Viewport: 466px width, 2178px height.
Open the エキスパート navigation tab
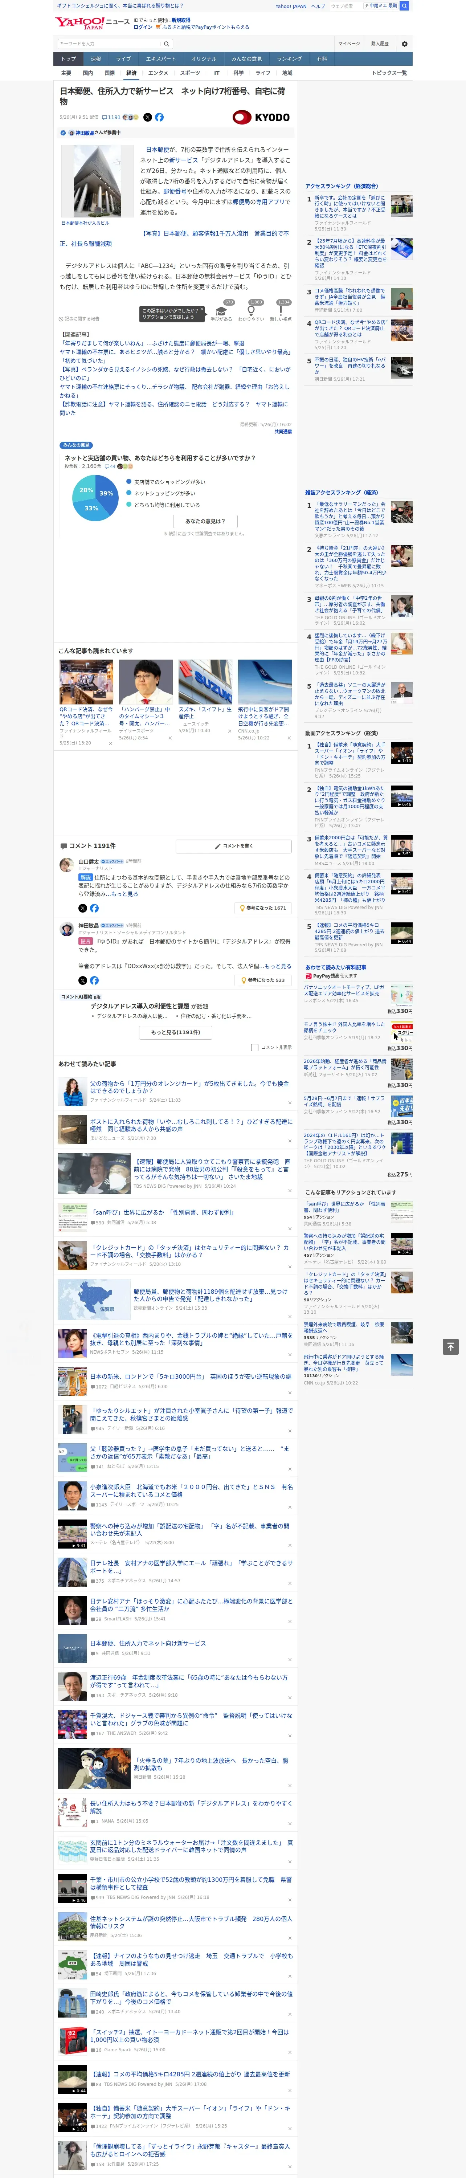161,59
